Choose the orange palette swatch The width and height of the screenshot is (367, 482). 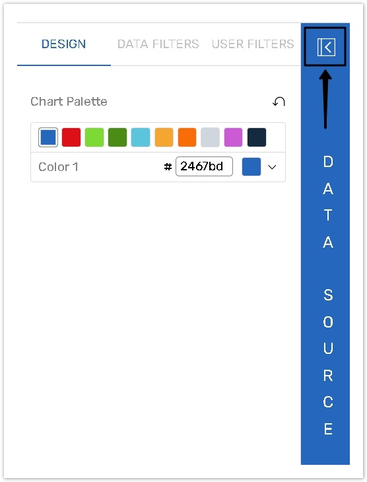point(187,137)
